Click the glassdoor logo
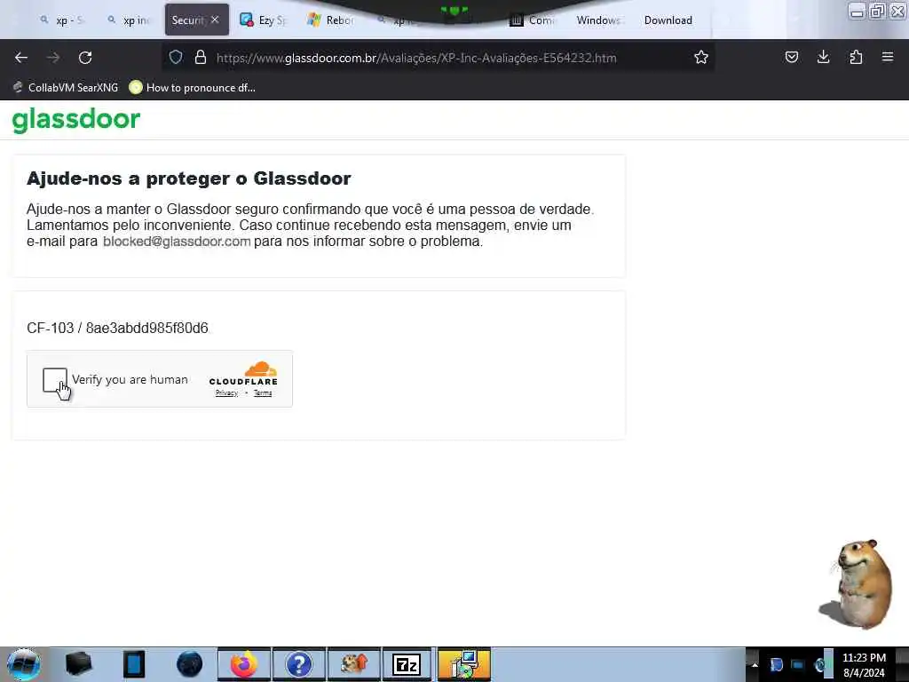The height and width of the screenshot is (682, 909). tap(76, 120)
